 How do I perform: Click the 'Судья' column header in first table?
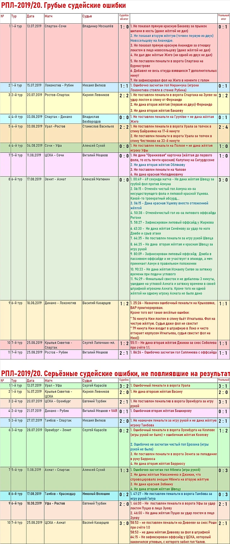coord(100,18)
